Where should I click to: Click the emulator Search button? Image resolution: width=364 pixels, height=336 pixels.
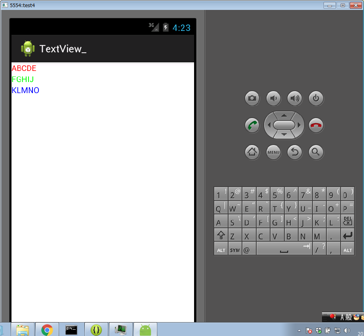(x=316, y=152)
